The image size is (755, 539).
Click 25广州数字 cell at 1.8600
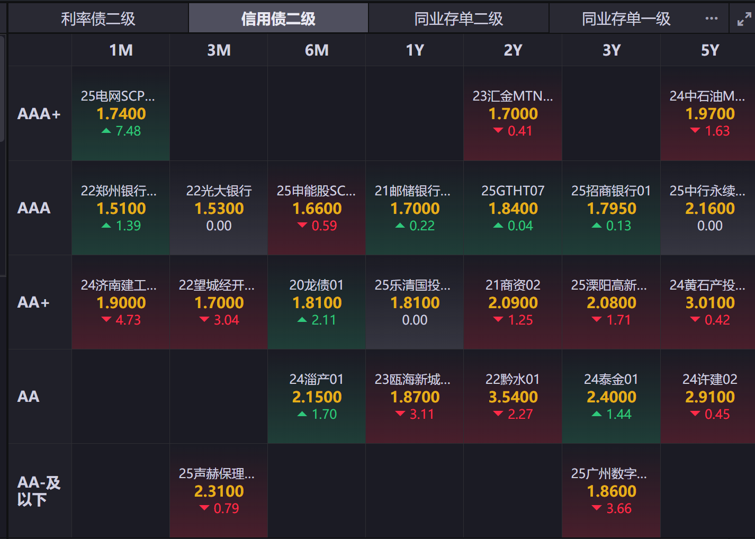tap(611, 491)
